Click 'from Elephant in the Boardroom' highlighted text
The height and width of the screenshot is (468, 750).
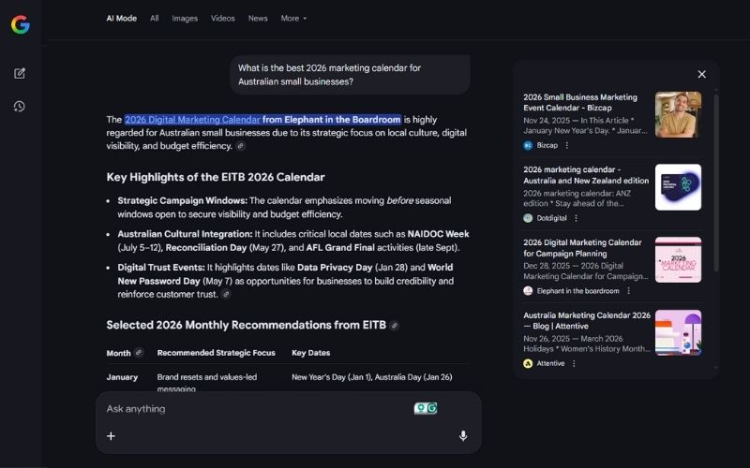pos(332,120)
